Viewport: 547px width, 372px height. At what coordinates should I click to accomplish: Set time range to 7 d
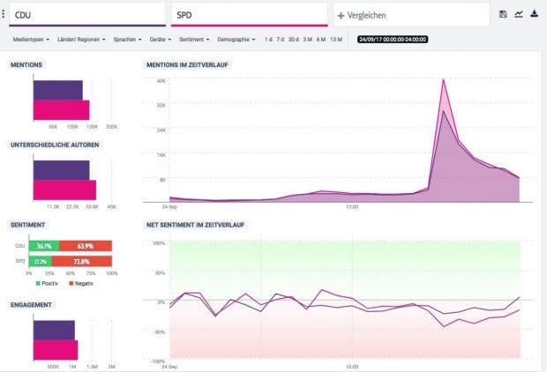tap(281, 40)
